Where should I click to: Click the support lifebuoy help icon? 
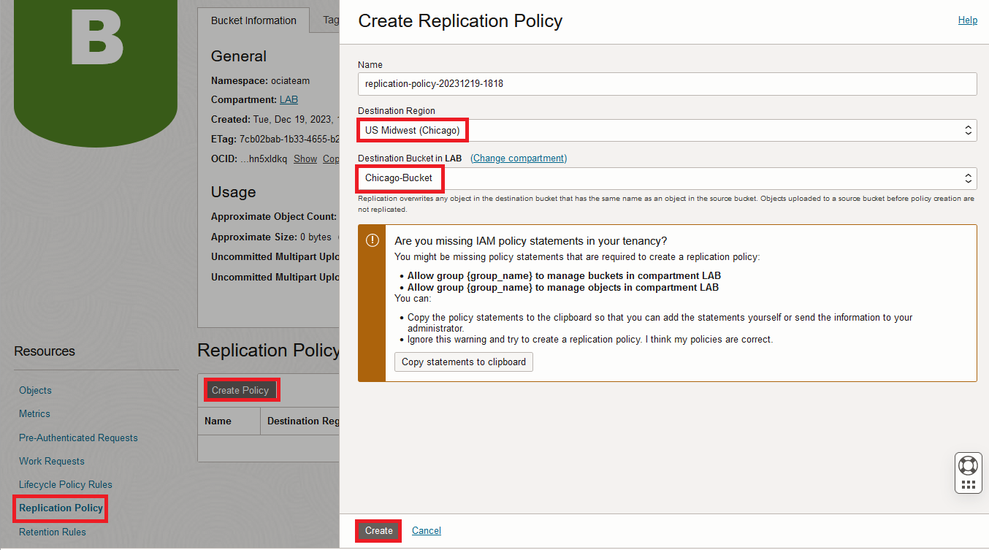(968, 465)
